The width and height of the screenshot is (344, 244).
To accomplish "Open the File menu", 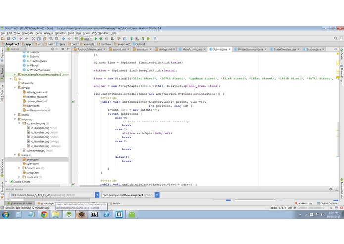I will pyautogui.click(x=3, y=33).
